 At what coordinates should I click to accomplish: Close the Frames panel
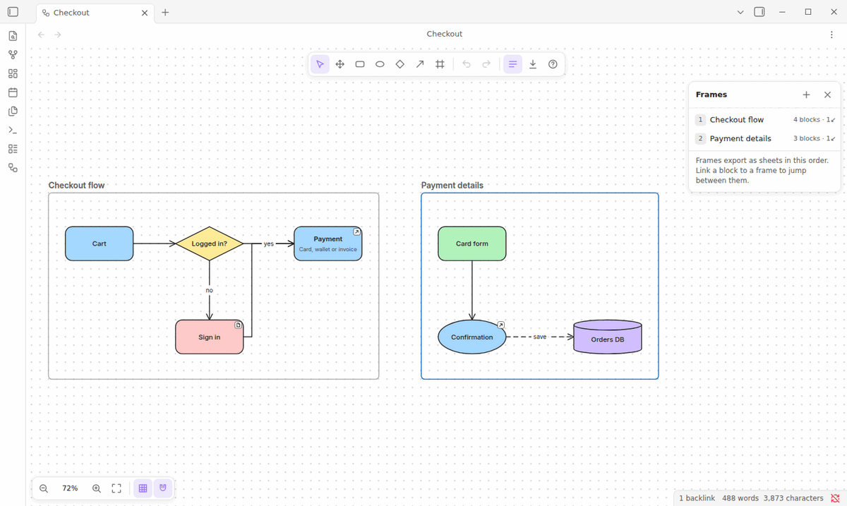pos(827,95)
